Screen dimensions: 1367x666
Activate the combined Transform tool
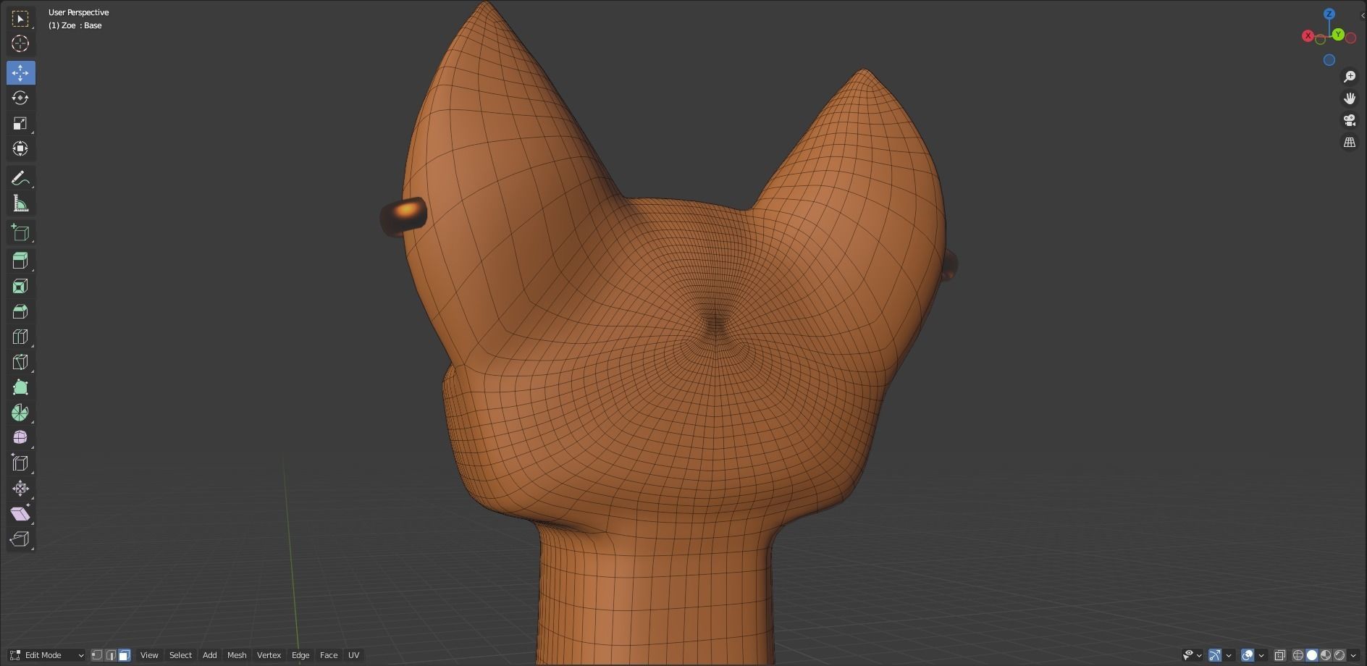tap(20, 148)
